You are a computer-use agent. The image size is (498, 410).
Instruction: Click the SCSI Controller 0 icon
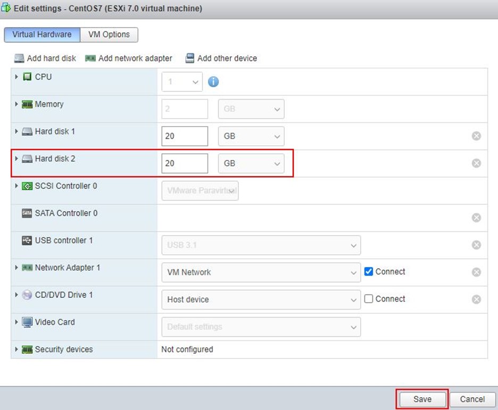pos(27,186)
